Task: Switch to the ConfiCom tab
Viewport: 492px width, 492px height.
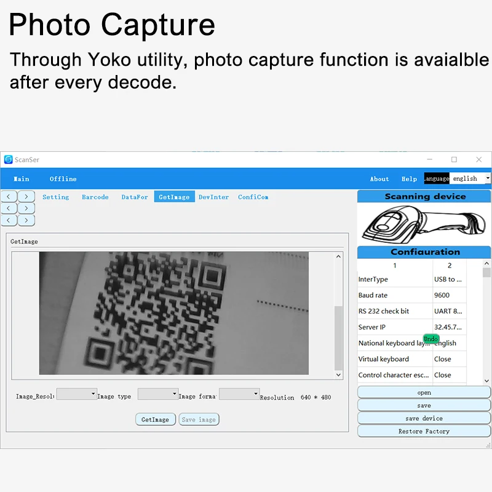Action: 253,197
